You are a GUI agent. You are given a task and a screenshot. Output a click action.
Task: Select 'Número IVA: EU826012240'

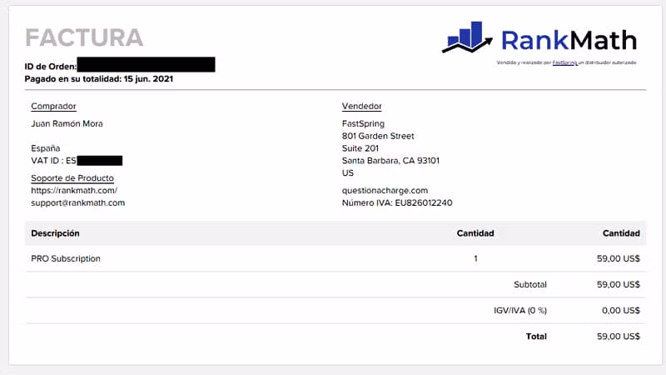tap(397, 202)
